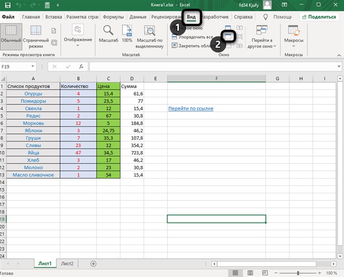Image resolution: width=344 pixels, height=277 pixels.
Task: Switch to Обычный view mode
Action: click(x=11, y=36)
